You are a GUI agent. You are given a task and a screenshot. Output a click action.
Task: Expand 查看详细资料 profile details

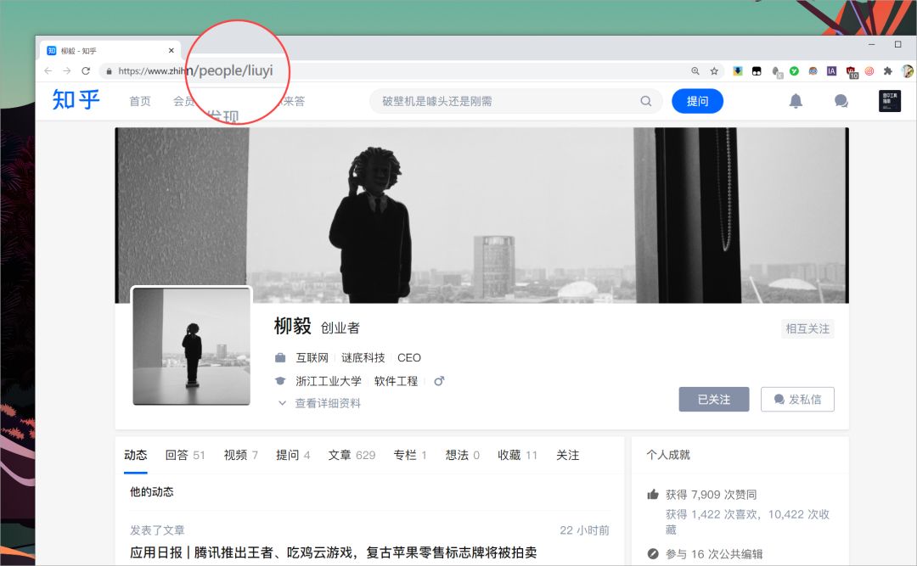pos(319,403)
